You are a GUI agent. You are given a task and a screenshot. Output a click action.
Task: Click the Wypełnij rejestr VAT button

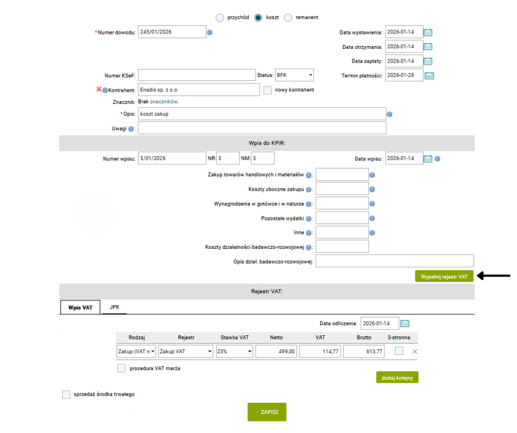[x=444, y=276]
